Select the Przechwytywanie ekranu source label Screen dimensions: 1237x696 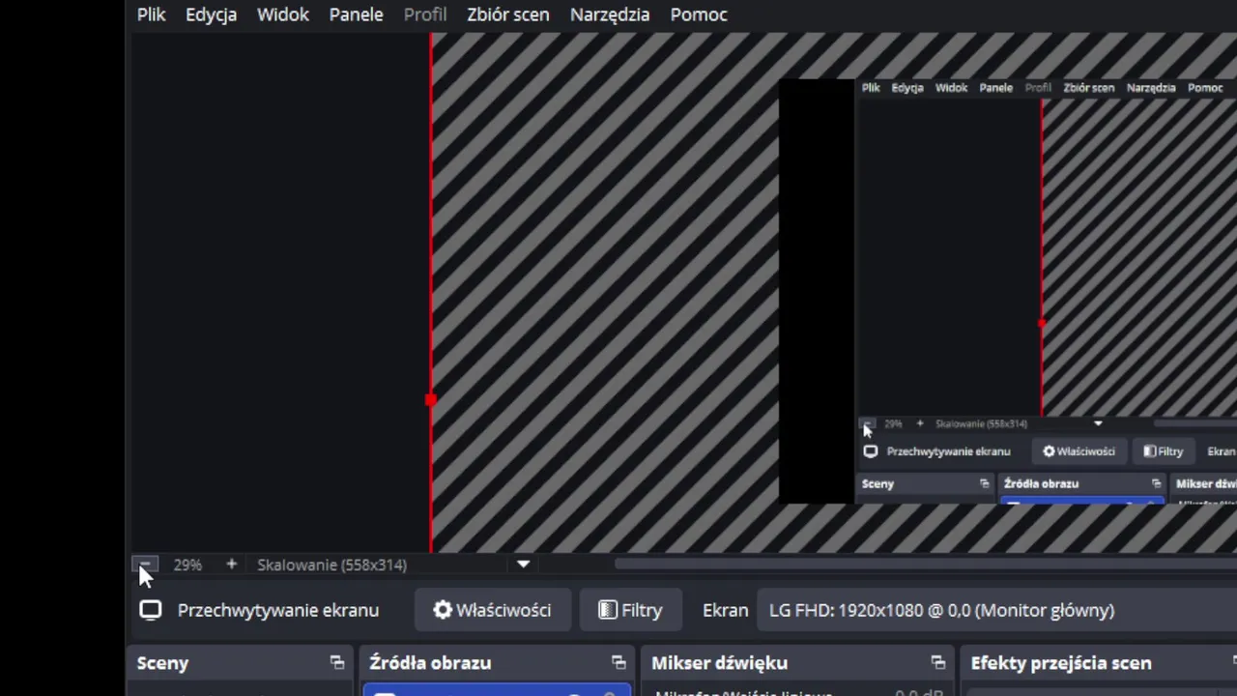tap(278, 610)
